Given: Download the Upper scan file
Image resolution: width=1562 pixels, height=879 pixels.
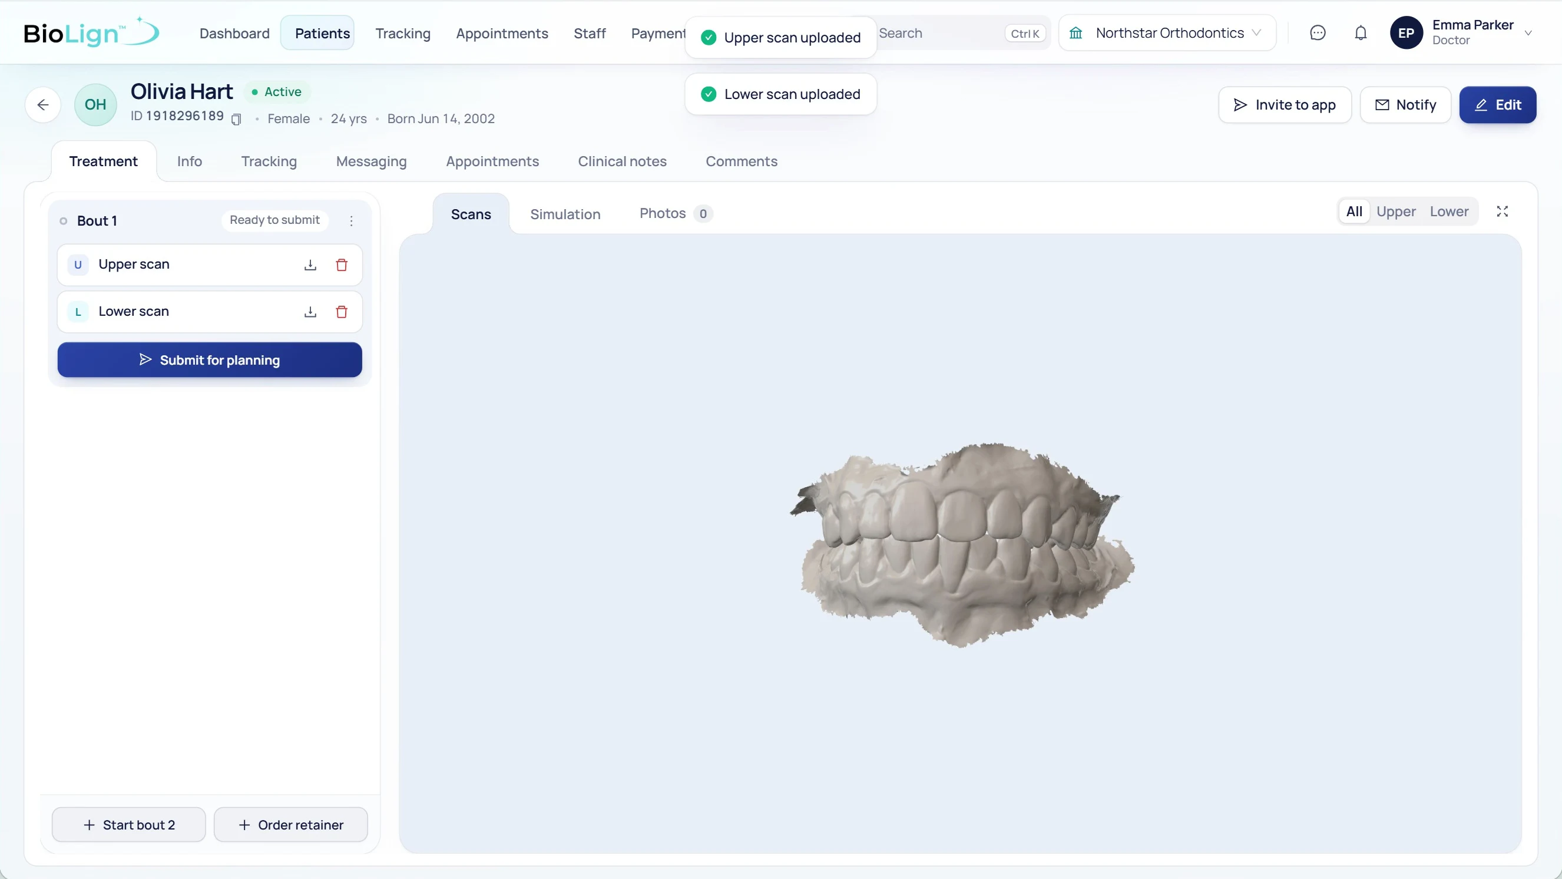Looking at the screenshot, I should click(310, 265).
